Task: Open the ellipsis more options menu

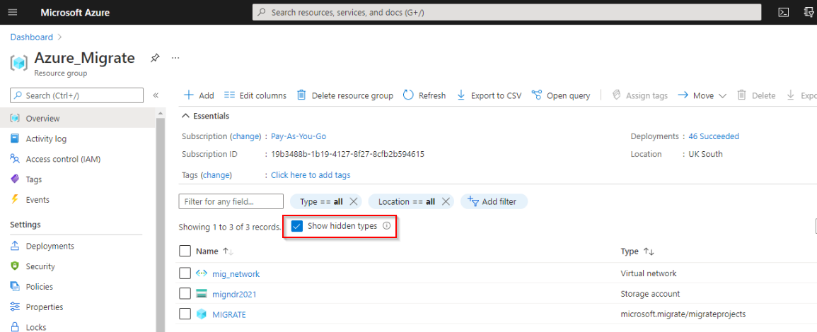Action: coord(175,58)
